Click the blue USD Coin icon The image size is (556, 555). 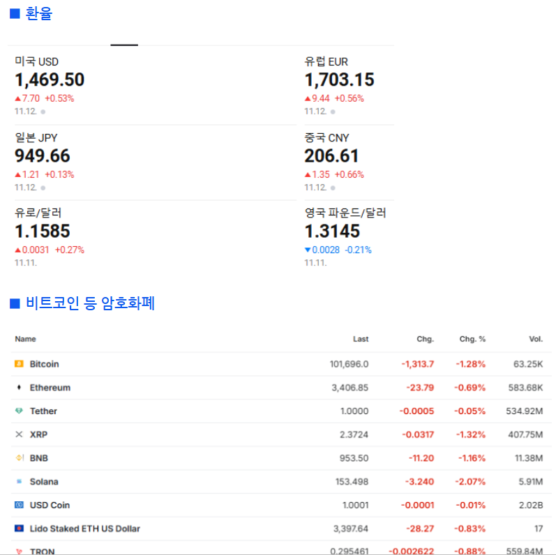click(x=19, y=505)
